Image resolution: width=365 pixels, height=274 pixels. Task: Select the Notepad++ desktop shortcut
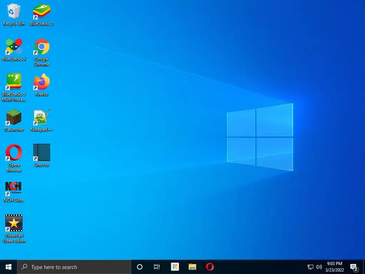click(42, 121)
